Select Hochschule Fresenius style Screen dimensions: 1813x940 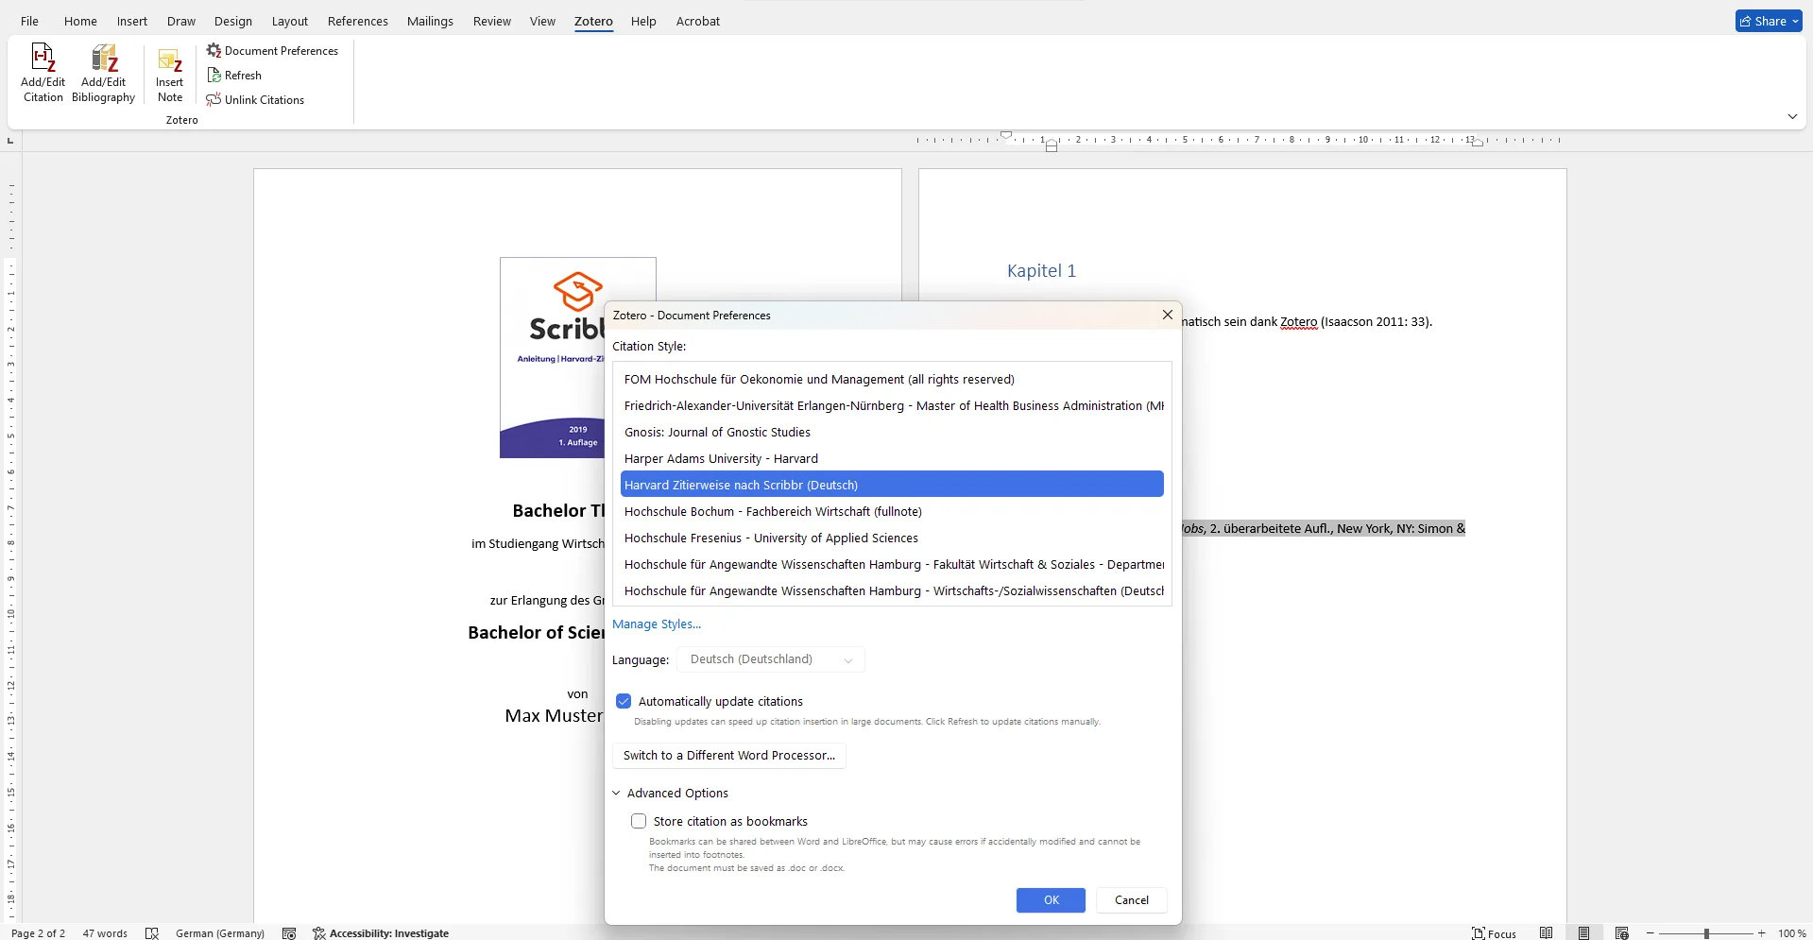point(892,538)
